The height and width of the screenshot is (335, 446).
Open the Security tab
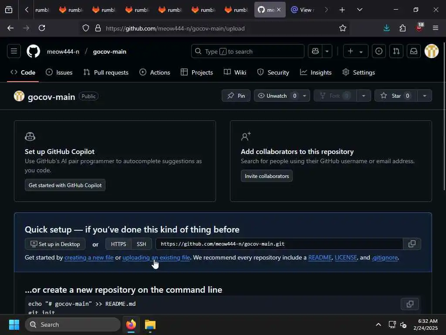click(273, 72)
